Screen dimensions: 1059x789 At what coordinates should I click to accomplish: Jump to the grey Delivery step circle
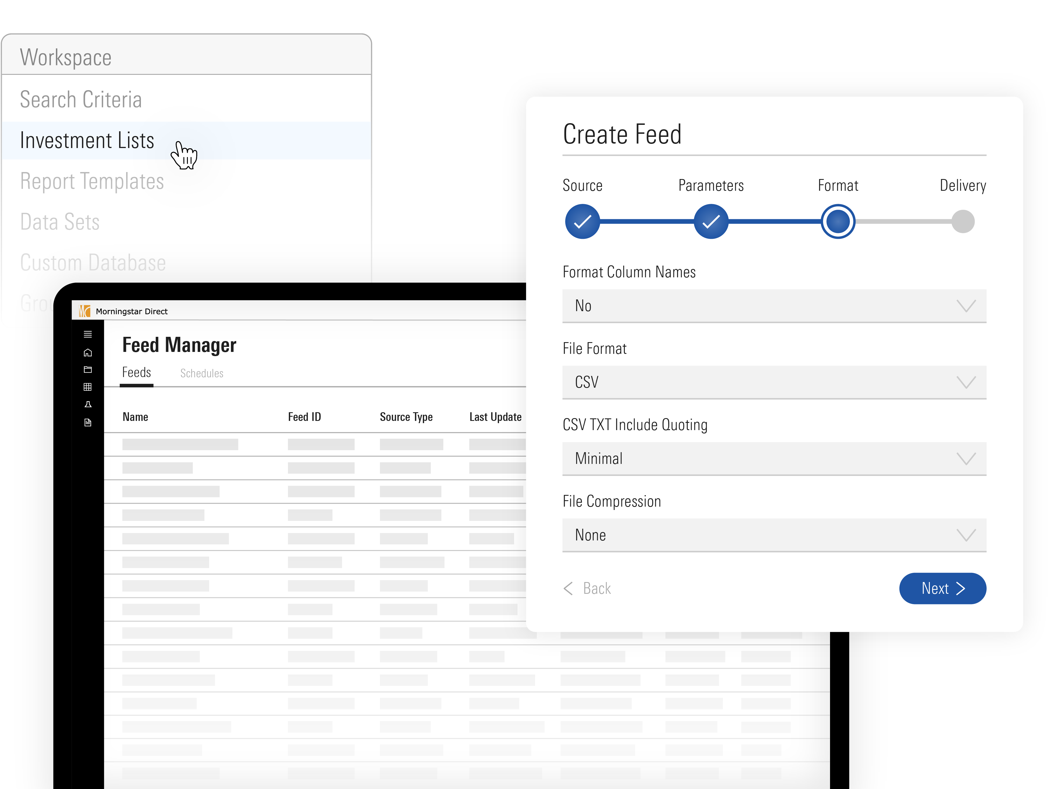click(963, 221)
